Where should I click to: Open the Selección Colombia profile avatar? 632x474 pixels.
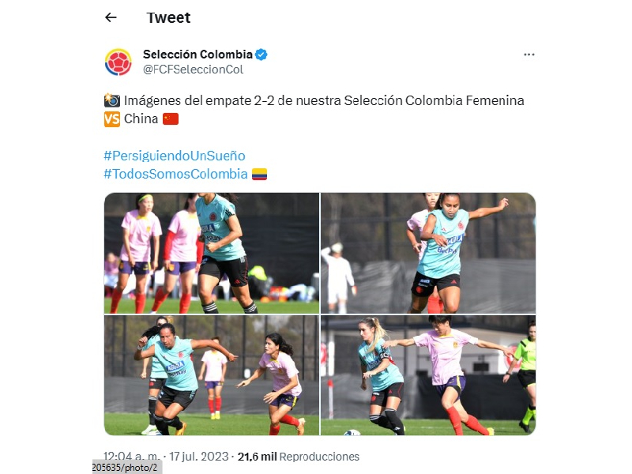coord(118,62)
